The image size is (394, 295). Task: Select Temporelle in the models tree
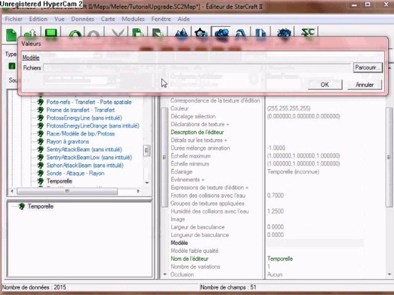59,181
